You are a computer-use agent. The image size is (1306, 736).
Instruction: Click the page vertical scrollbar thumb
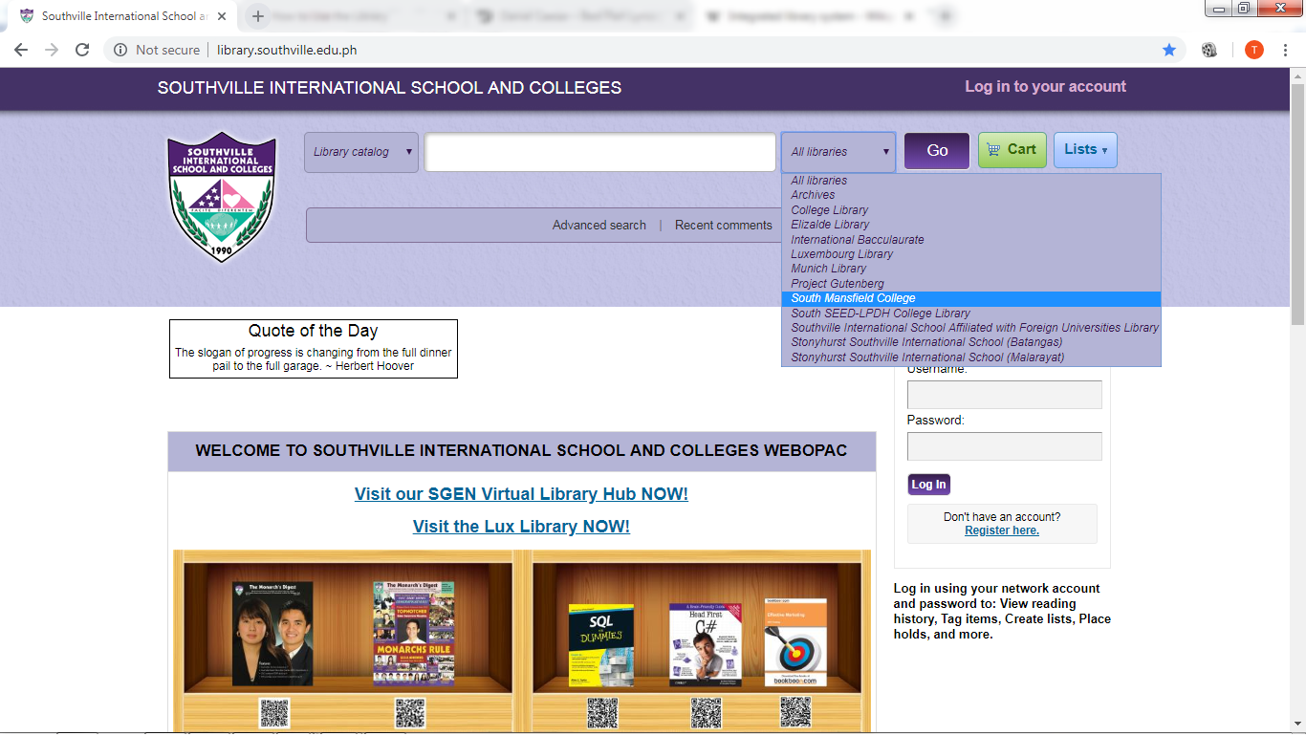coord(1297,205)
